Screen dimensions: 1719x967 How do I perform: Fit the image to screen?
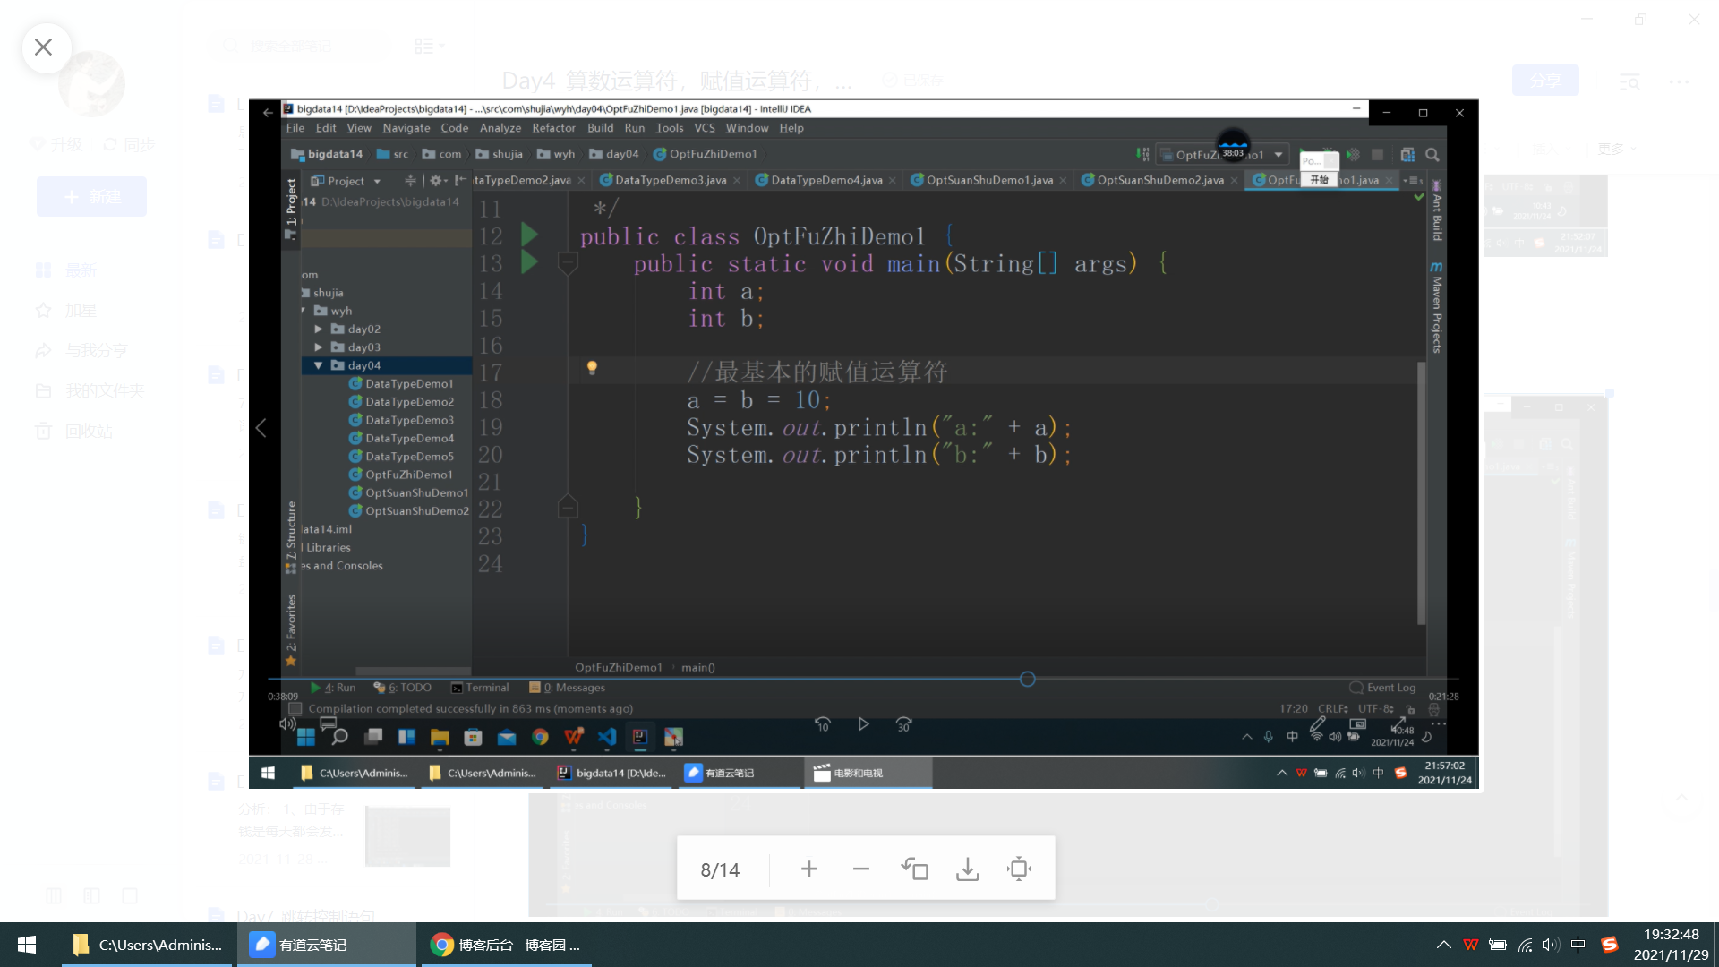coord(1019,869)
